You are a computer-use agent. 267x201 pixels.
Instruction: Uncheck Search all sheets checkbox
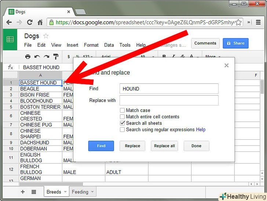pyautogui.click(x=122, y=123)
